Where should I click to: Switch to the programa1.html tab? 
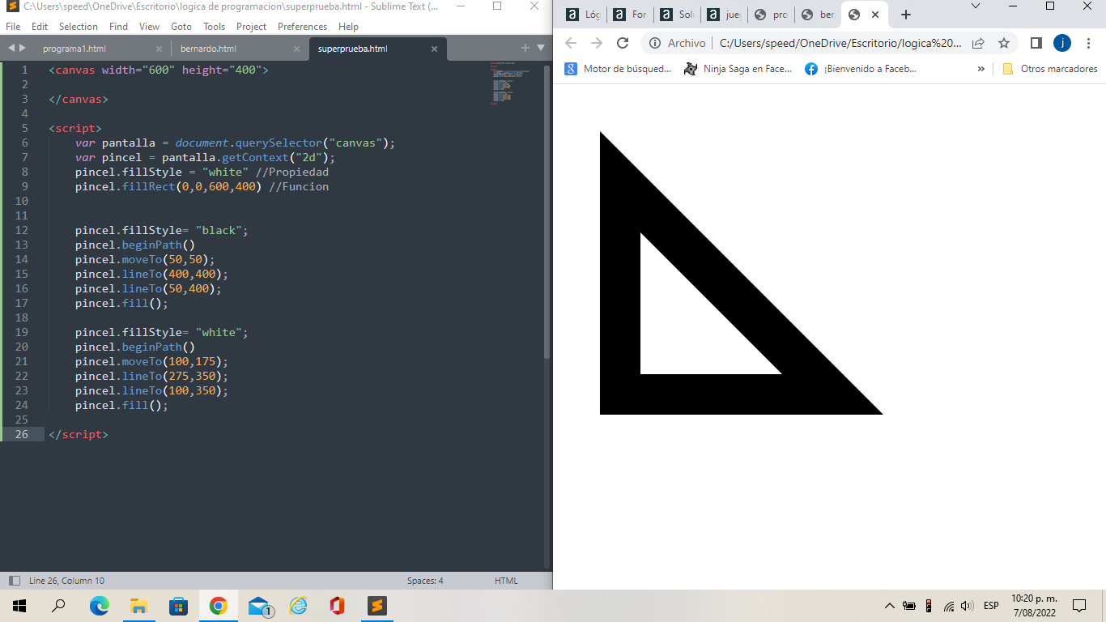pos(74,49)
